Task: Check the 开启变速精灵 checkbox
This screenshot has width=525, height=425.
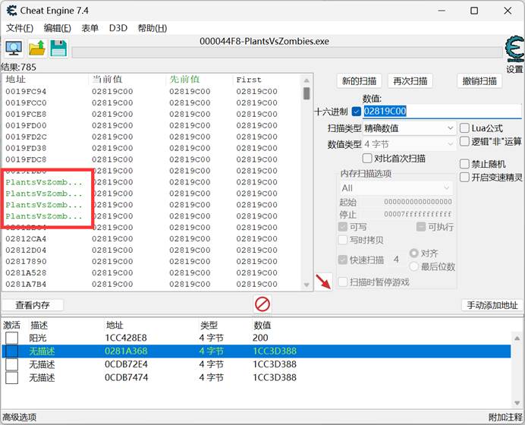Action: click(464, 177)
